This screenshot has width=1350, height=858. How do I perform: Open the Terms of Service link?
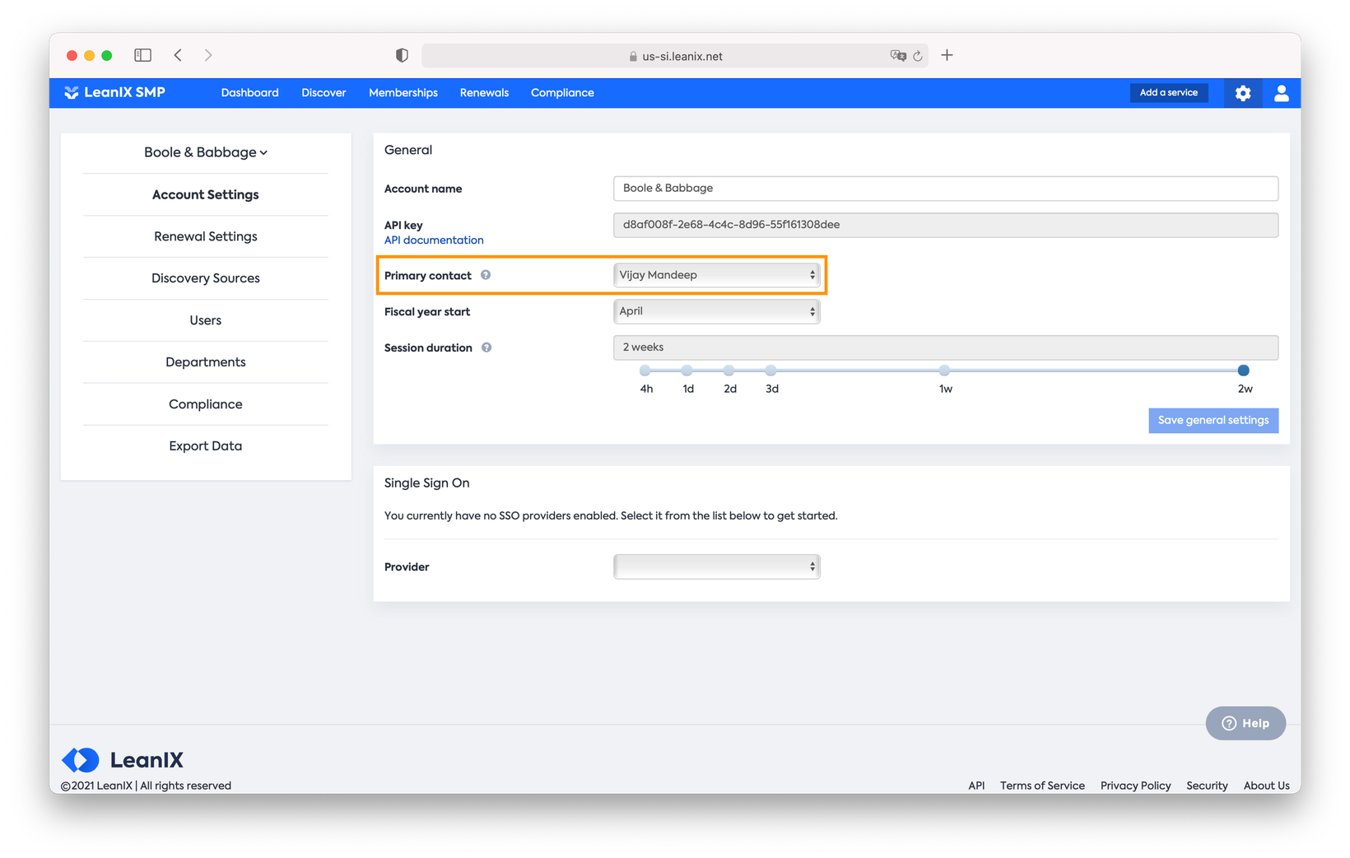point(1042,786)
